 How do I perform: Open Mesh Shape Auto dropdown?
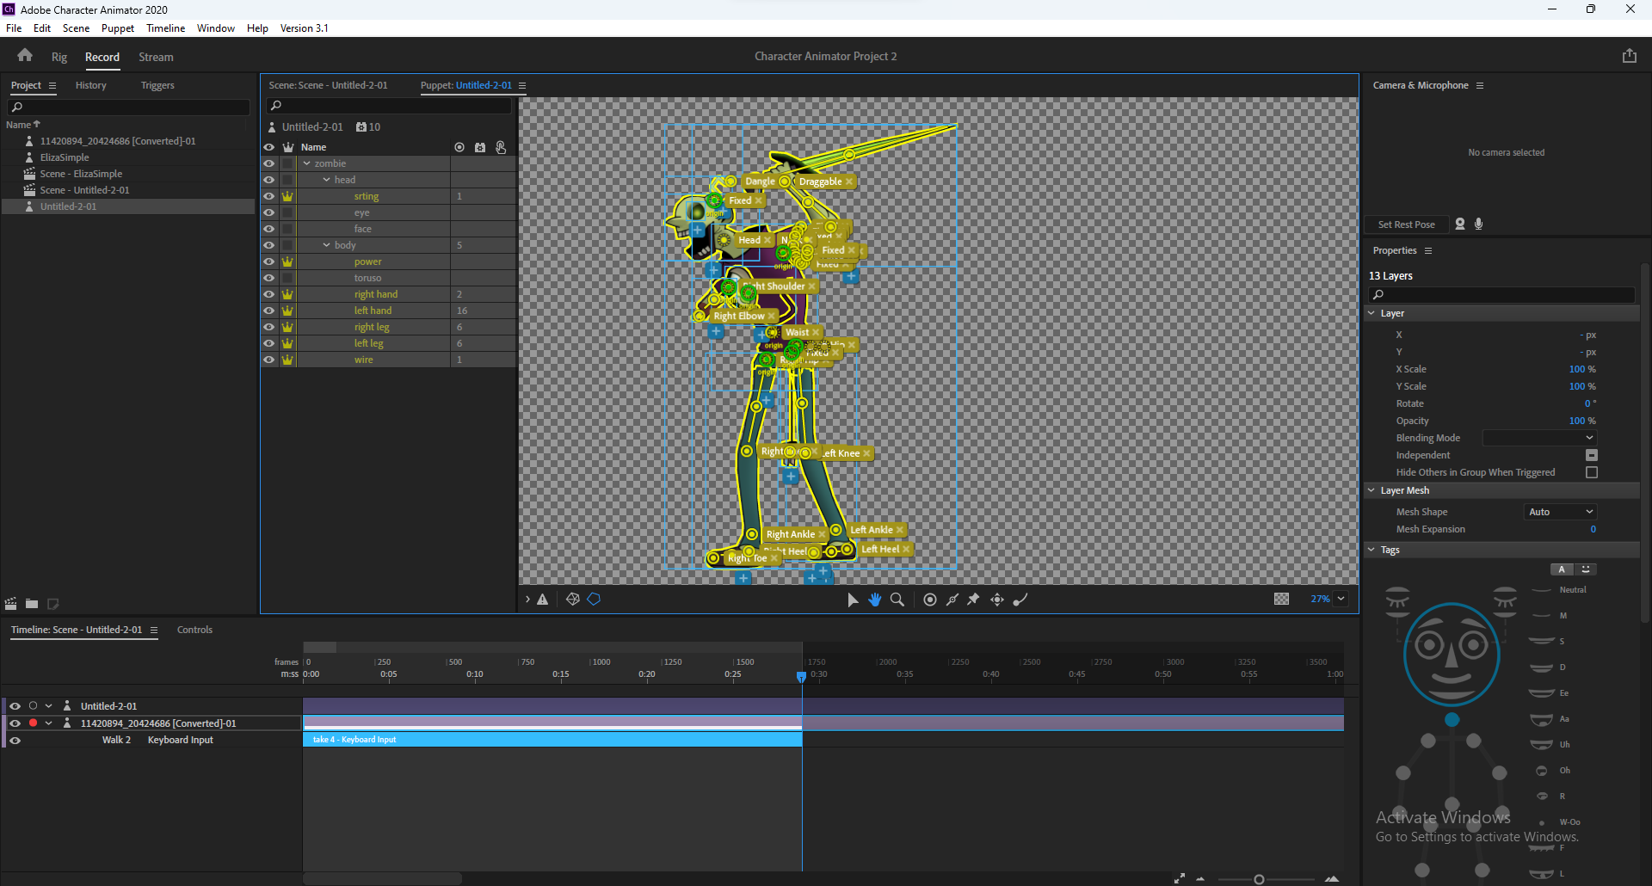[x=1561, y=512]
